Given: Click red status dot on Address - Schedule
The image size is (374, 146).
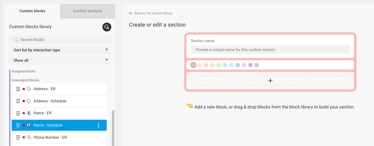Looking at the screenshot, I should [x=24, y=101].
